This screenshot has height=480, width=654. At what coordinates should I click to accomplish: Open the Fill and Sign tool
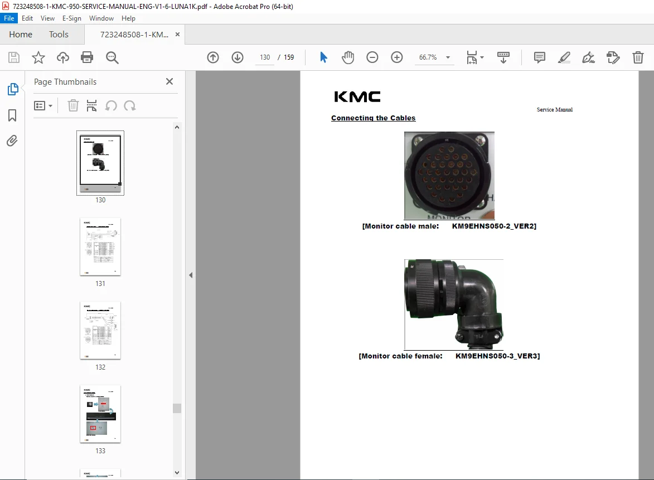pos(589,57)
